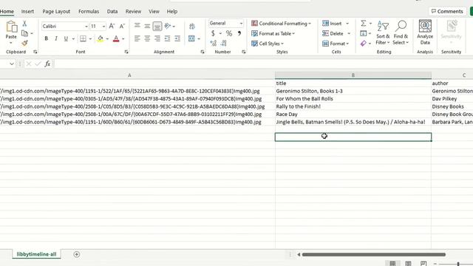Image resolution: width=473 pixels, height=266 pixels.
Task: Apply accounting dollar format
Action: coord(213,33)
